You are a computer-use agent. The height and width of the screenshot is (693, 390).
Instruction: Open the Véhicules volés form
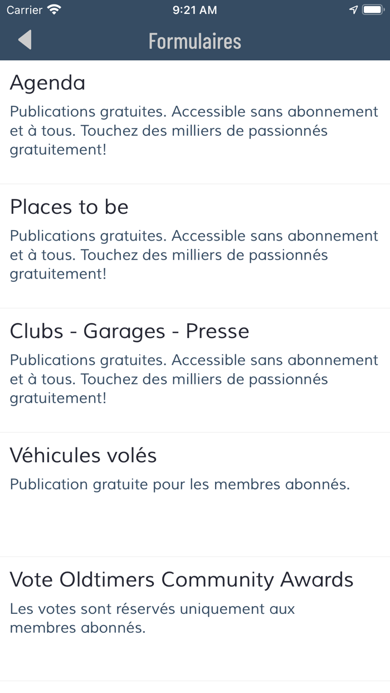[83, 456]
